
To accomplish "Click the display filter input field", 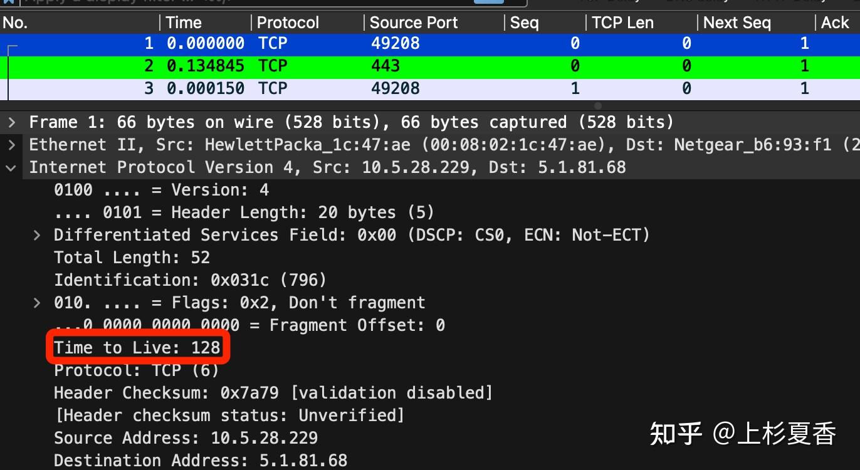I will [251, 2].
